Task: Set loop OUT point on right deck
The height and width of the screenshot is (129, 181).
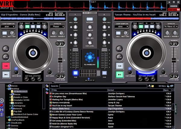Action: [152, 27]
